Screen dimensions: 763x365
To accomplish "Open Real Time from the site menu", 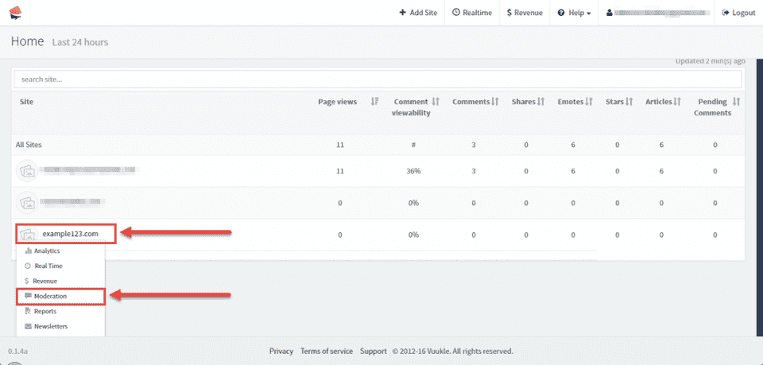I will [x=48, y=266].
